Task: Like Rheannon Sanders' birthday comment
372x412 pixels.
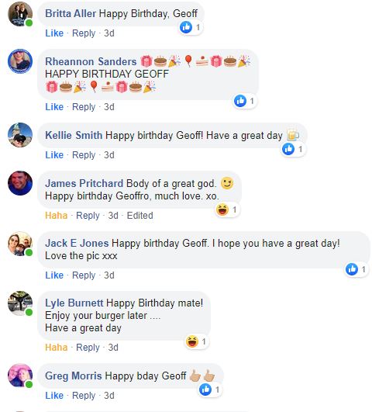Action: click(x=54, y=107)
